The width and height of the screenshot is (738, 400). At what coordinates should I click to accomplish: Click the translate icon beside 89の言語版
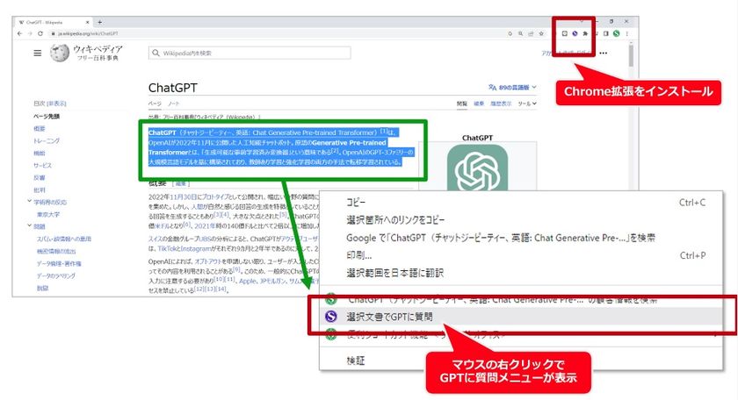[492, 88]
